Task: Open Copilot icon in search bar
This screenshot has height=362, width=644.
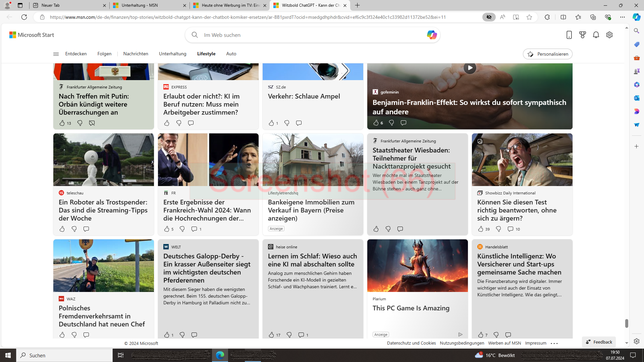Action: (432, 35)
